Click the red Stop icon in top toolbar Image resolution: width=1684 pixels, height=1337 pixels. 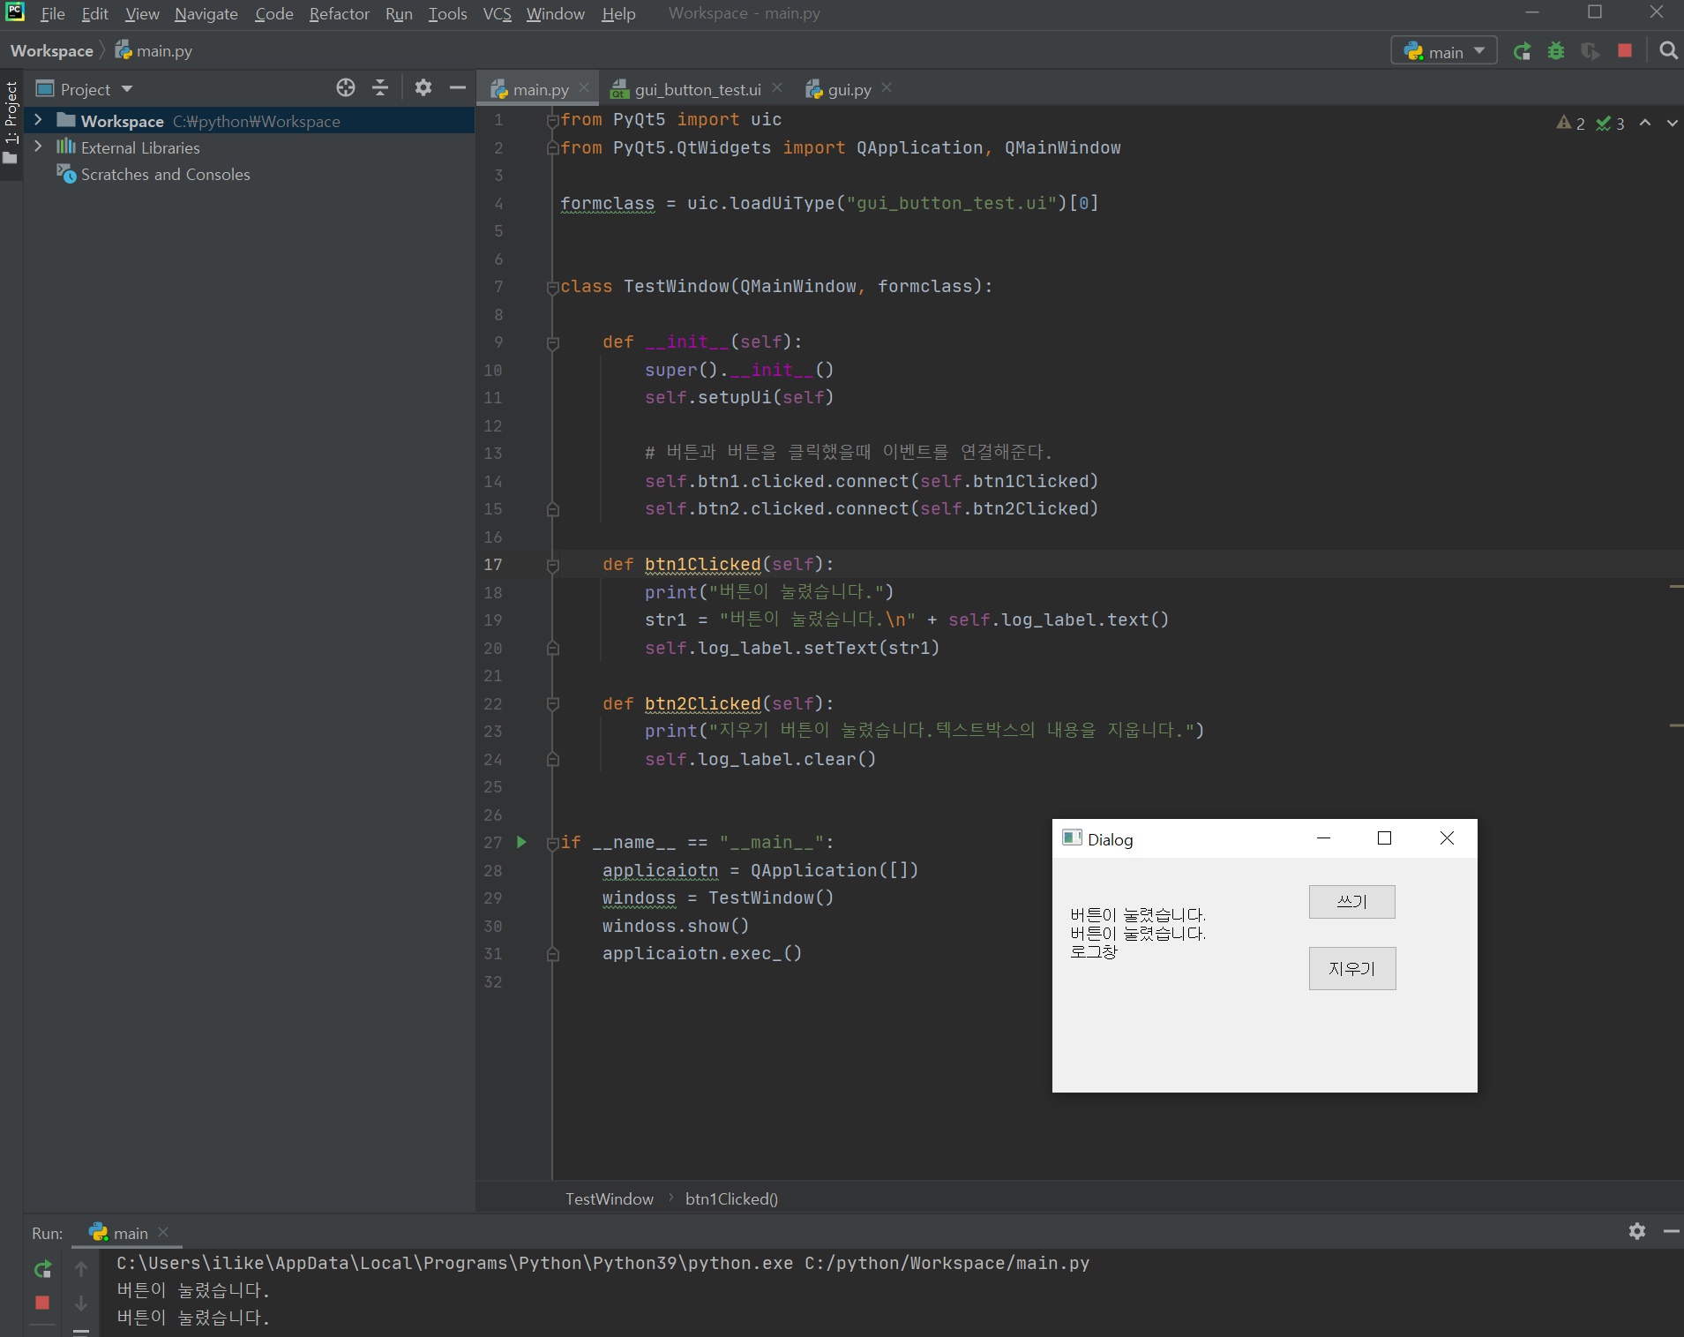1625,51
